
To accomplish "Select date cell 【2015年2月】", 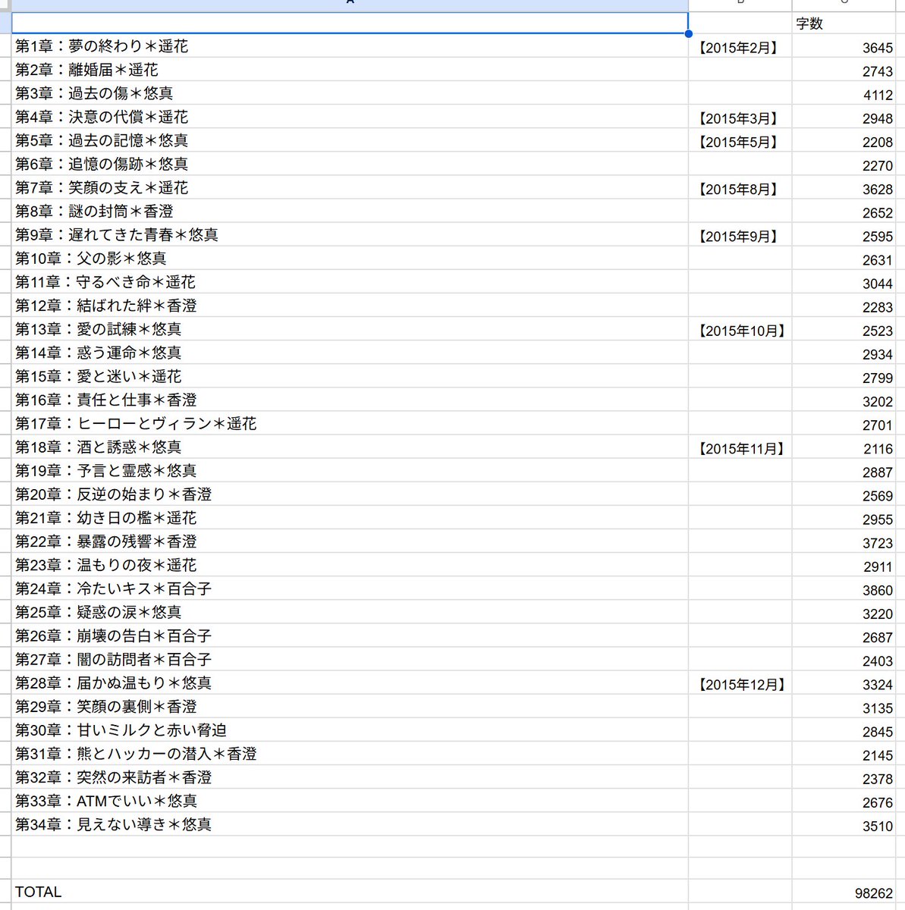I will point(740,47).
